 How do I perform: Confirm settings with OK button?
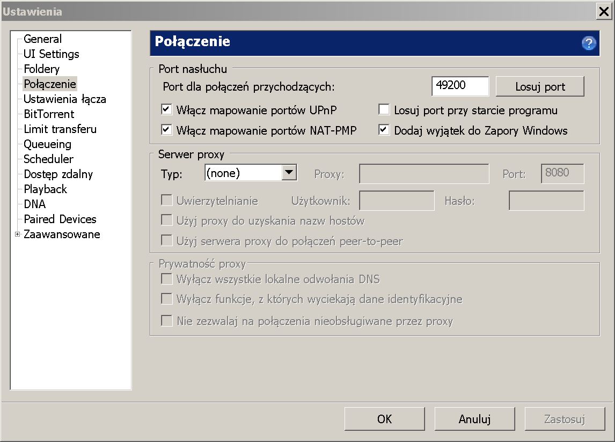[x=384, y=419]
